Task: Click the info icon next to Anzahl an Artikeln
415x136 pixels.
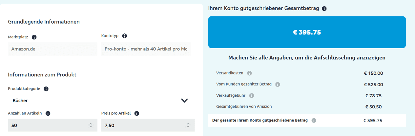Action: 48,113
